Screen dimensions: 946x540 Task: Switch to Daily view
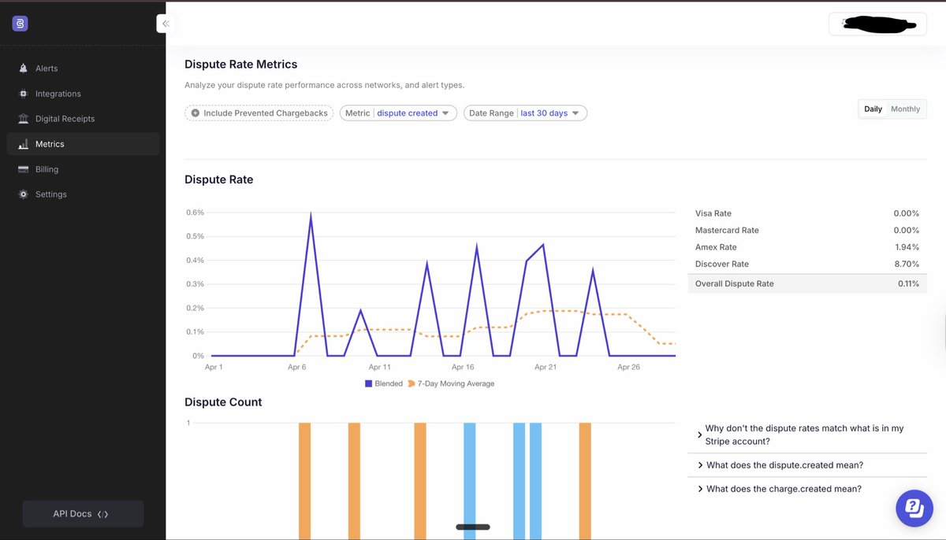873,109
